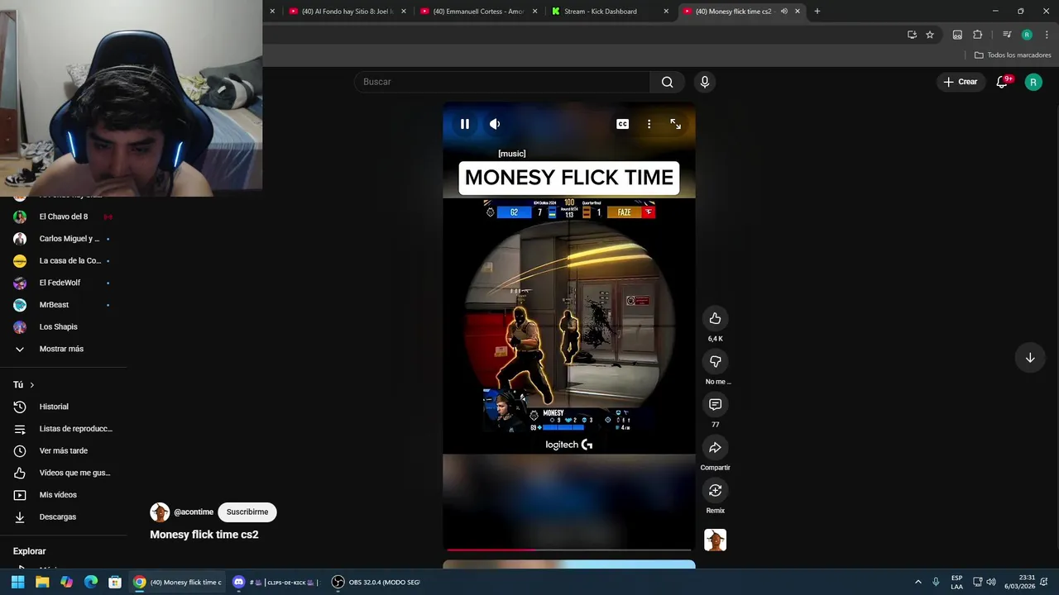This screenshot has width=1059, height=595.
Task: Open El Chavo del 8 subscription
Action: 64,217
